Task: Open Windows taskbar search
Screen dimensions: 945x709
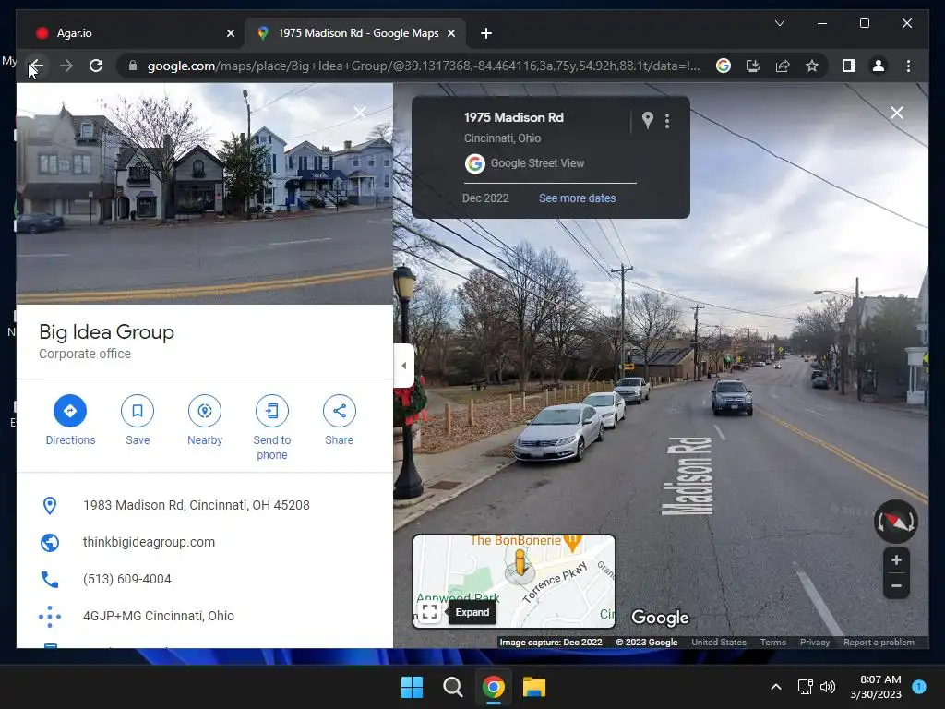Action: [x=452, y=687]
